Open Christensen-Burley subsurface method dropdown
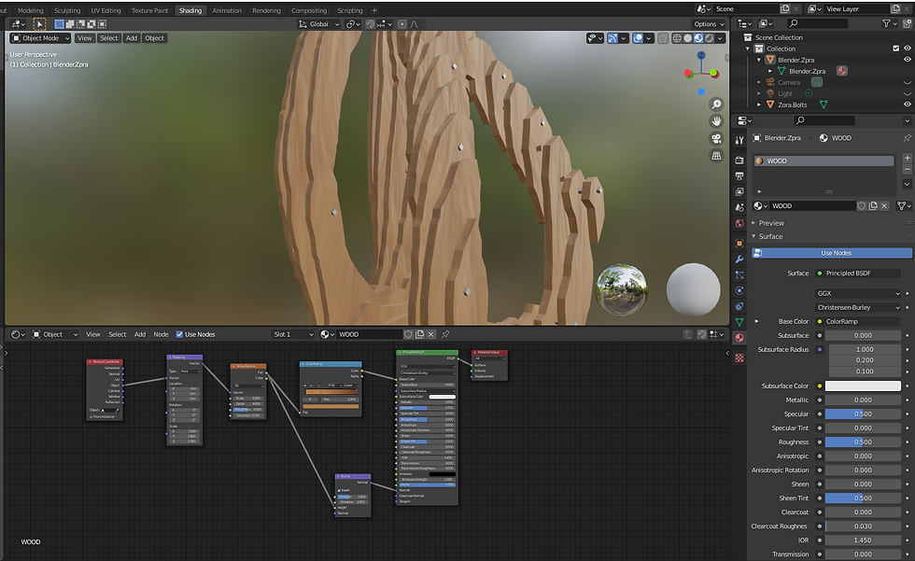Image resolution: width=915 pixels, height=561 pixels. click(858, 307)
